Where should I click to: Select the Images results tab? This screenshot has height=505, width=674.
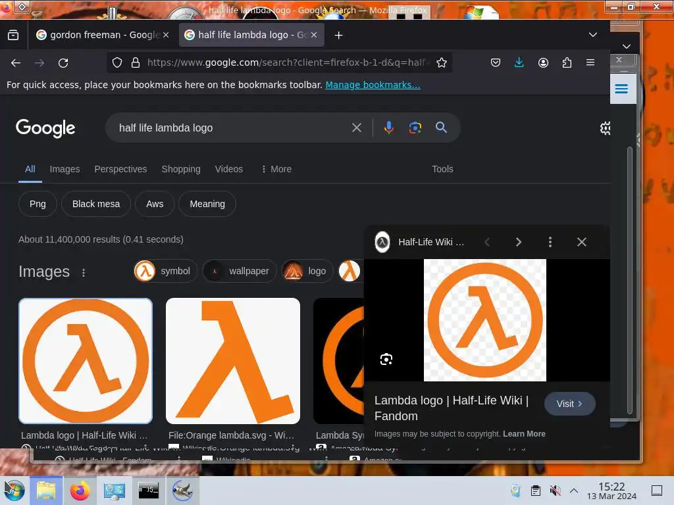click(65, 169)
